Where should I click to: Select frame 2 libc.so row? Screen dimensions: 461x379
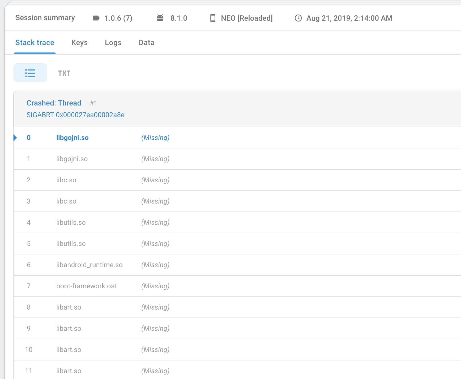[x=237, y=180]
